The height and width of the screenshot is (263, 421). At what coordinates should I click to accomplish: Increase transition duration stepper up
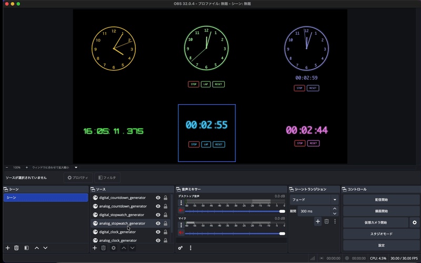335,208
